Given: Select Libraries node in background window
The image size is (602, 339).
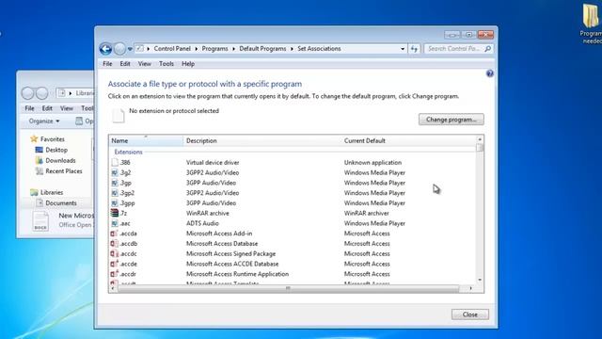Looking at the screenshot, I should coord(52,192).
